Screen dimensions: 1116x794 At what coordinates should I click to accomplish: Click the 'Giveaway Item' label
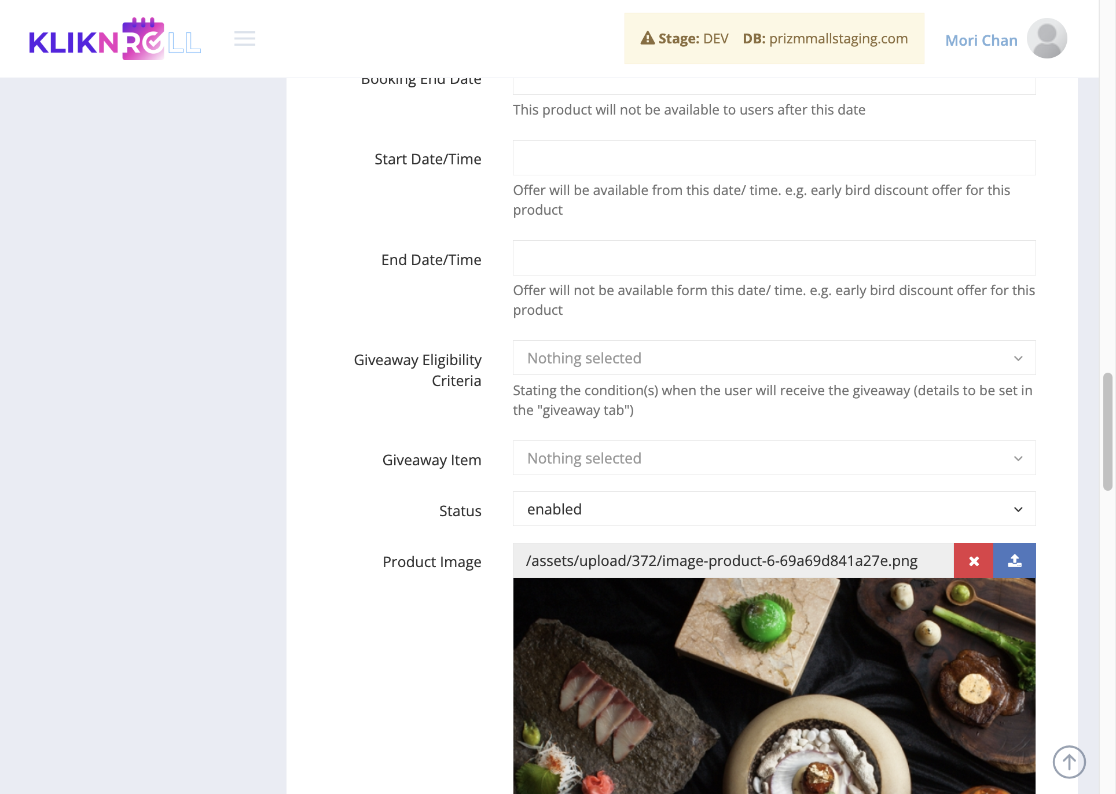click(x=432, y=460)
